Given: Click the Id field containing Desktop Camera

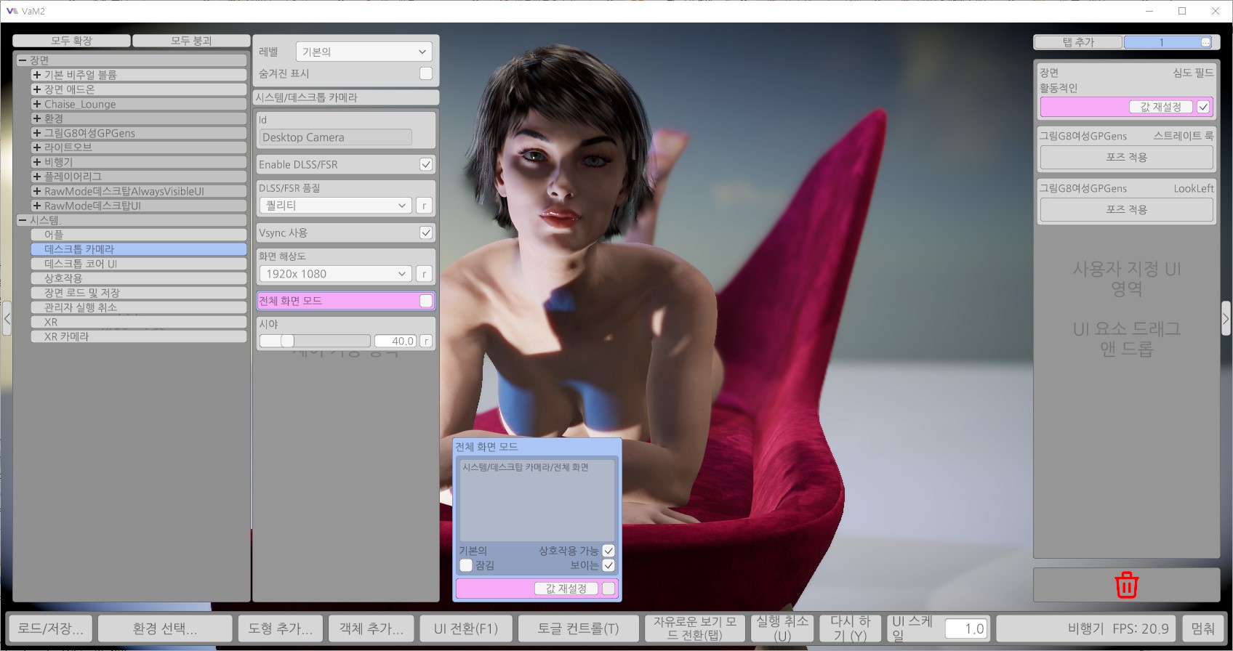Looking at the screenshot, I should (335, 137).
